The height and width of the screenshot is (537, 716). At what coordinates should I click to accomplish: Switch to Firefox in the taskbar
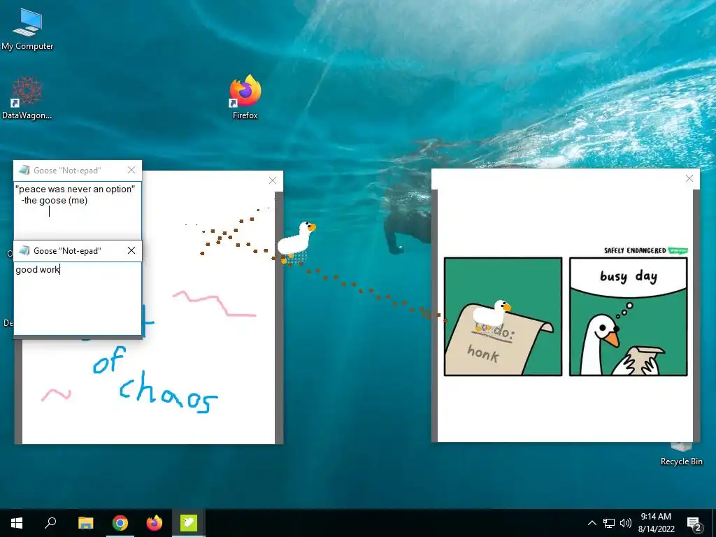(x=155, y=522)
